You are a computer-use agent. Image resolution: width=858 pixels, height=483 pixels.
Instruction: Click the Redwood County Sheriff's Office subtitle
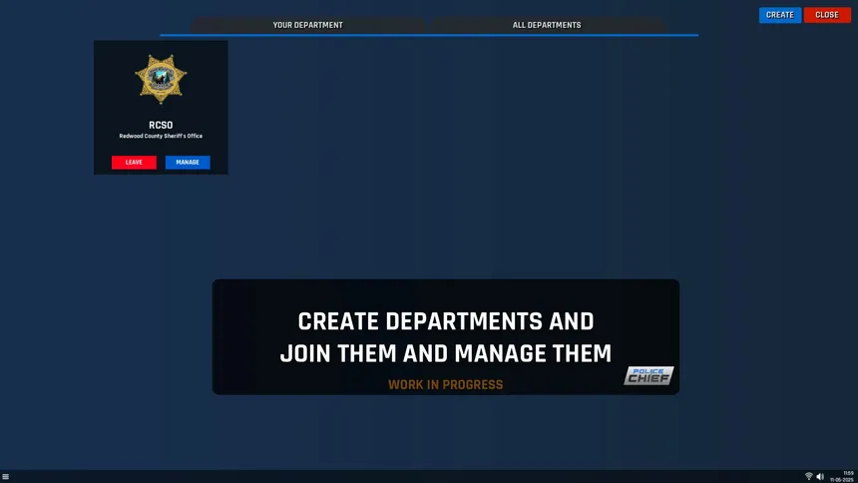[161, 137]
